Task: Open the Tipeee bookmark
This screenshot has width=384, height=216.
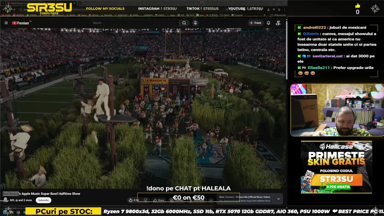Action: click(82, 15)
